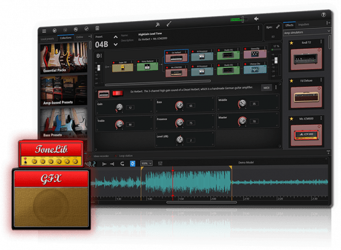Click the Gain knob
Image resolution: width=341 pixels, height=250 pixels.
click(x=119, y=107)
